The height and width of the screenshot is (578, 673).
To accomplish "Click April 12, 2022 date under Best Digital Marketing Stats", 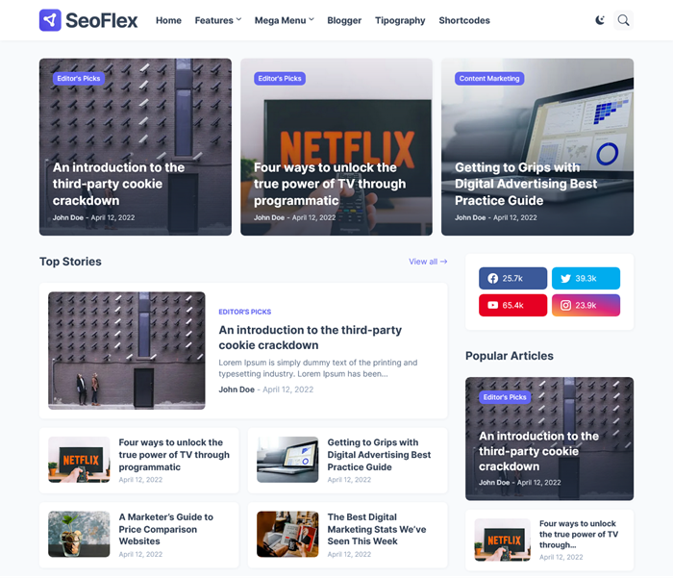I will click(x=349, y=554).
